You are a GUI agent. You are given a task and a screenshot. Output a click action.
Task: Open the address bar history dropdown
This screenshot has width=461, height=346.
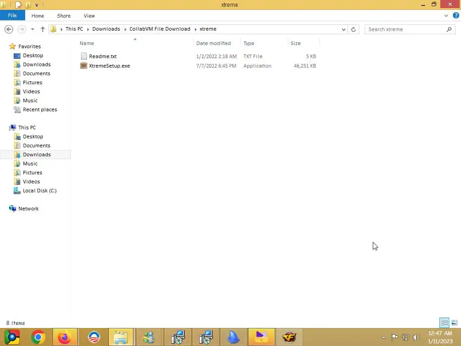(343, 29)
